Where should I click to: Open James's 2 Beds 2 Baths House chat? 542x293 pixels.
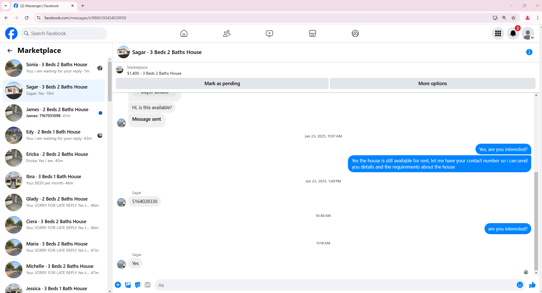[54, 113]
